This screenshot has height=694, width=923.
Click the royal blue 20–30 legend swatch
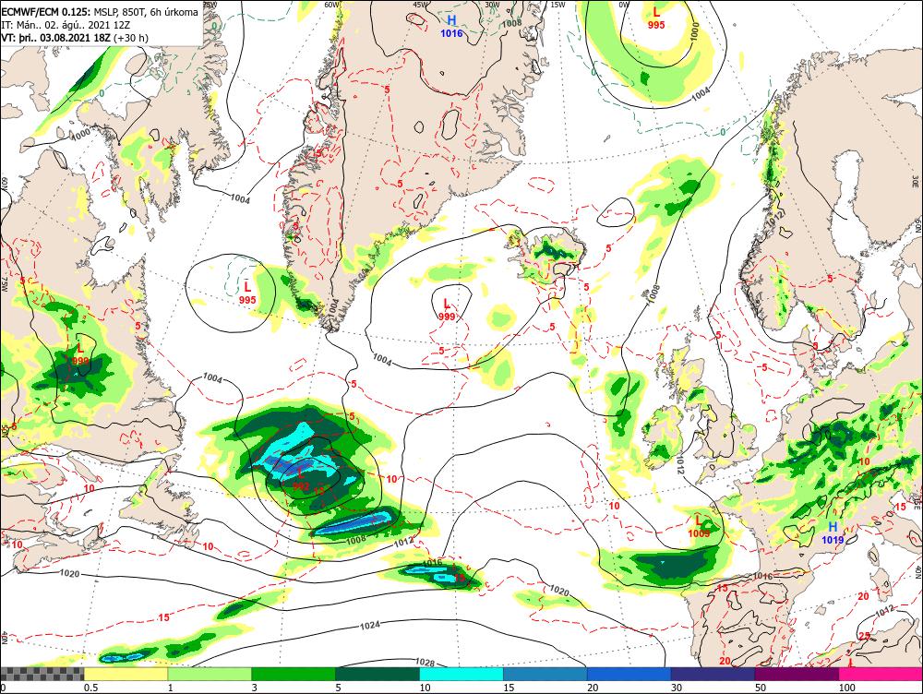click(629, 674)
